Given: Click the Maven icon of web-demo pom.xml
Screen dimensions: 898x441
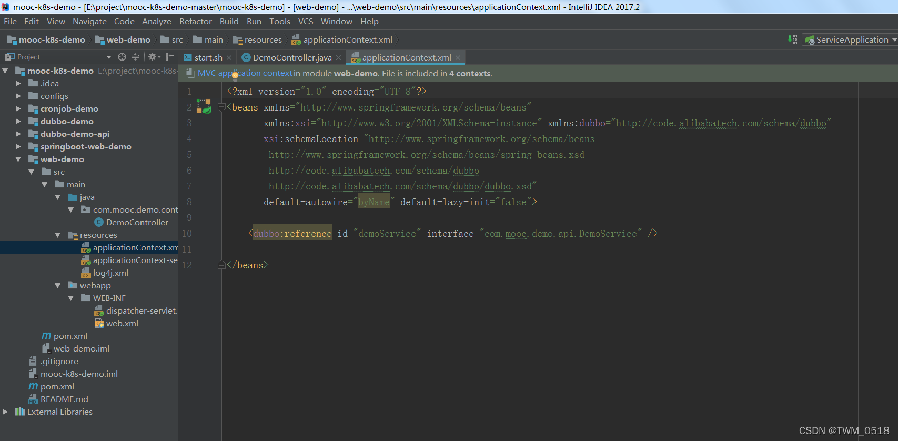Looking at the screenshot, I should [x=46, y=336].
